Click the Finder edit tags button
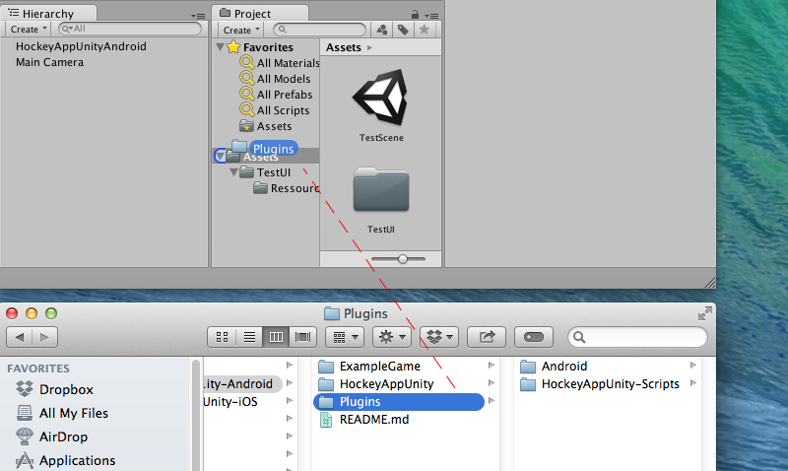Screen dimensions: 788x471 point(533,337)
